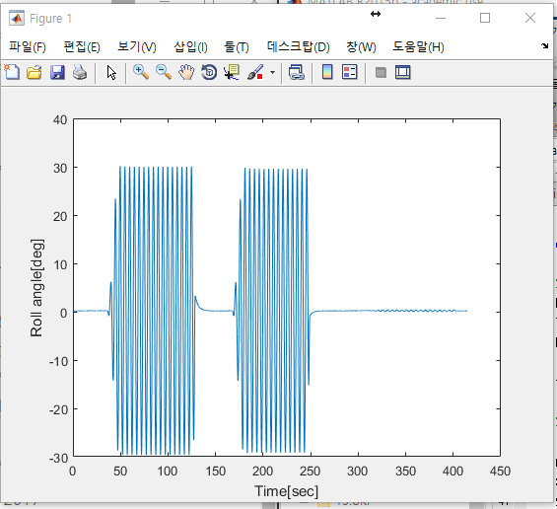557x509 pixels.
Task: Click the New Figure icon
Action: coord(12,72)
